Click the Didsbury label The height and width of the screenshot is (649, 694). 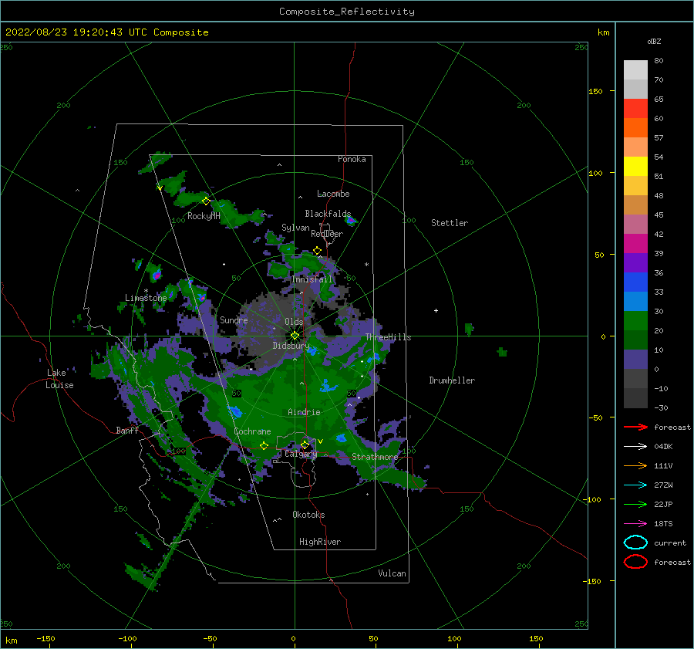click(291, 346)
